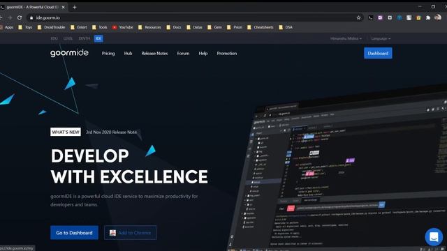The height and width of the screenshot is (251, 447).
Task: Go forward in browser history
Action: [10, 17]
